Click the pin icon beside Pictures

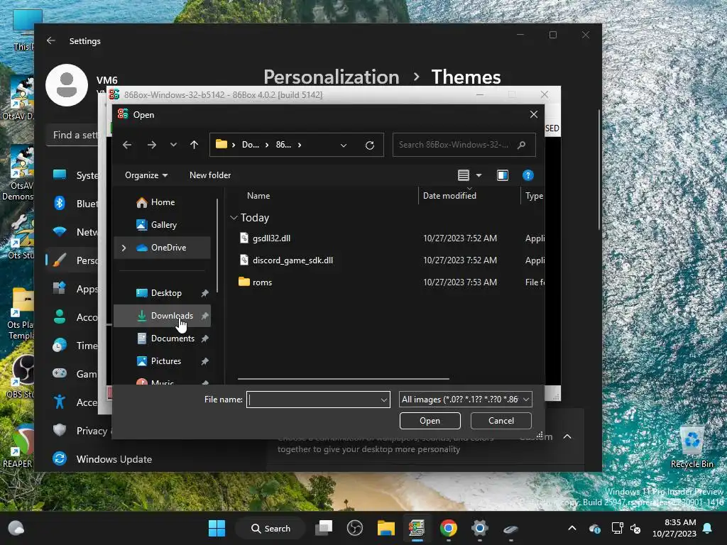tap(204, 361)
